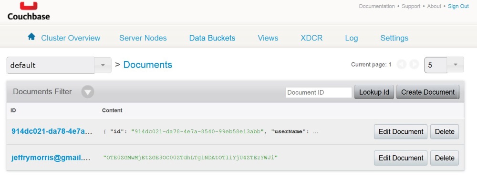The width and height of the screenshot is (477, 179).
Task: Delete the jeffrymorris@gmail document
Action: tap(445, 158)
